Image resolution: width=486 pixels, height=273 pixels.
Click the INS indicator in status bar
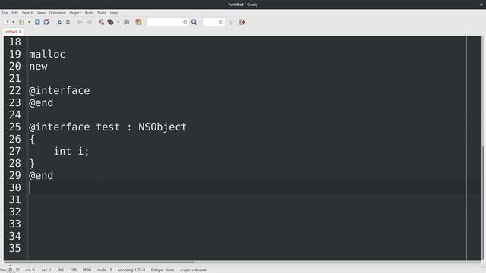click(x=61, y=270)
